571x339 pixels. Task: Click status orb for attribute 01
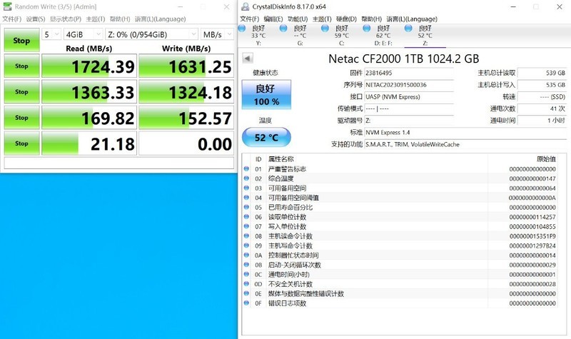(x=247, y=169)
